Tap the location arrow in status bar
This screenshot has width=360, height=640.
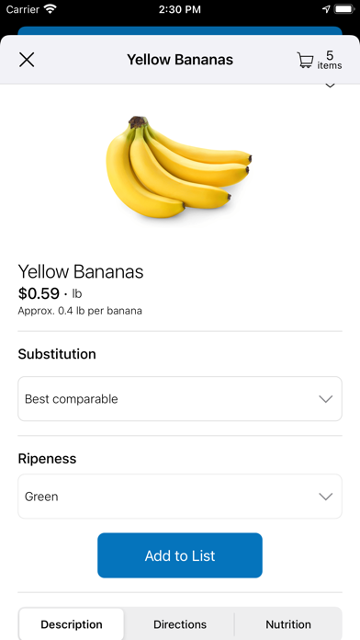[x=326, y=9]
